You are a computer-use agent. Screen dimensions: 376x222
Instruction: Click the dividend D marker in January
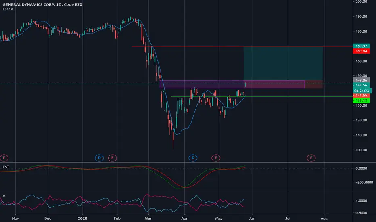[x=99, y=158]
